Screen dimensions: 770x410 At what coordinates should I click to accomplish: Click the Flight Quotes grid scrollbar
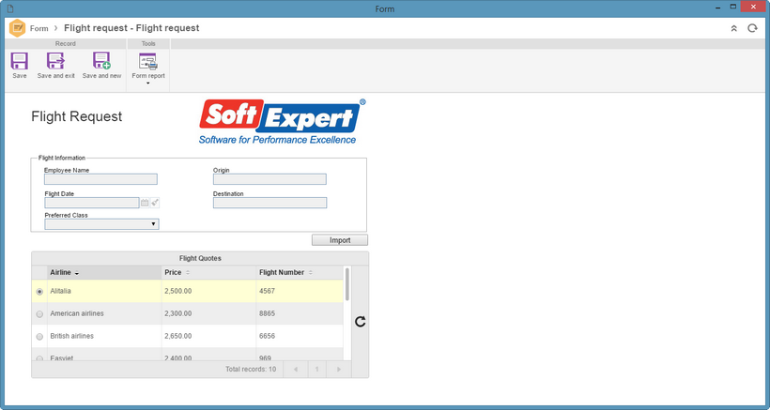click(x=347, y=284)
